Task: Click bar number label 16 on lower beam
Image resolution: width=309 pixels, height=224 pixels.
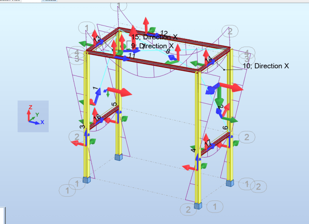Action: tap(97, 117)
